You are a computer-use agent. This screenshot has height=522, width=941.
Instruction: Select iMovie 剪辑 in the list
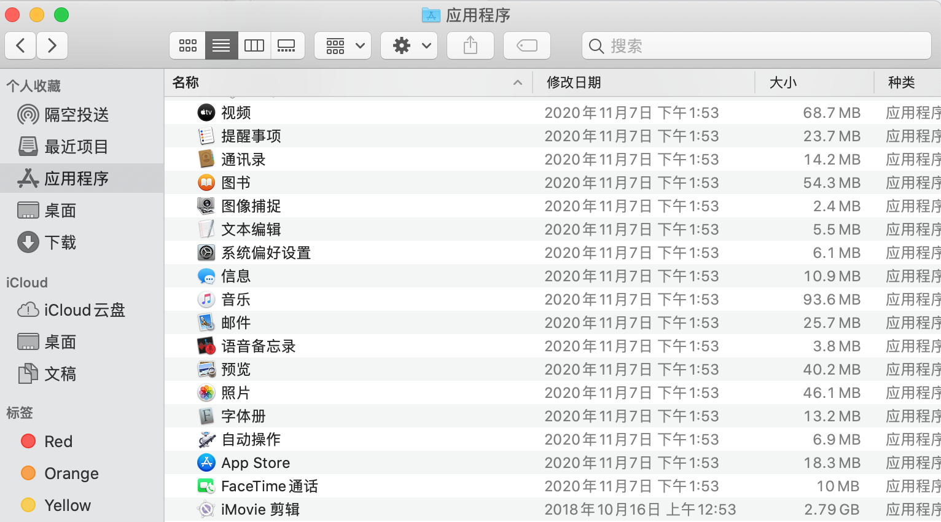[260, 509]
